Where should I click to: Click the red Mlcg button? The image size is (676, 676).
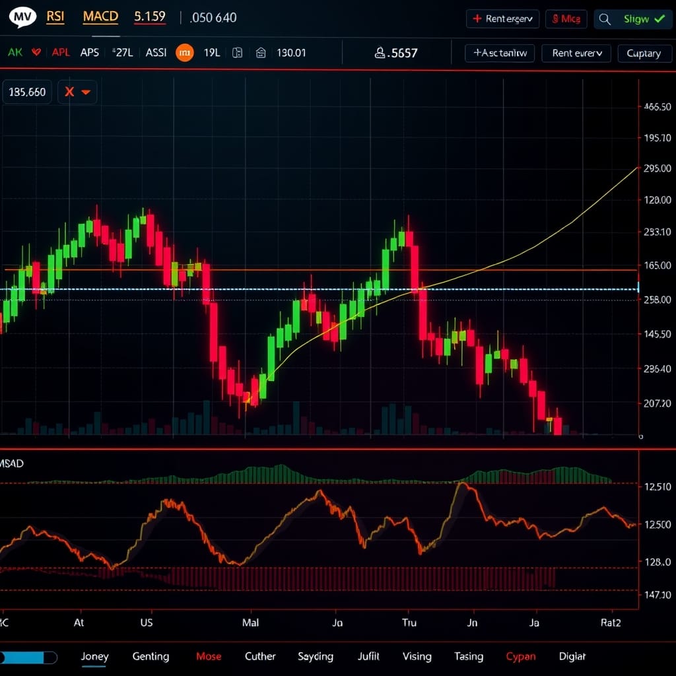(x=566, y=19)
